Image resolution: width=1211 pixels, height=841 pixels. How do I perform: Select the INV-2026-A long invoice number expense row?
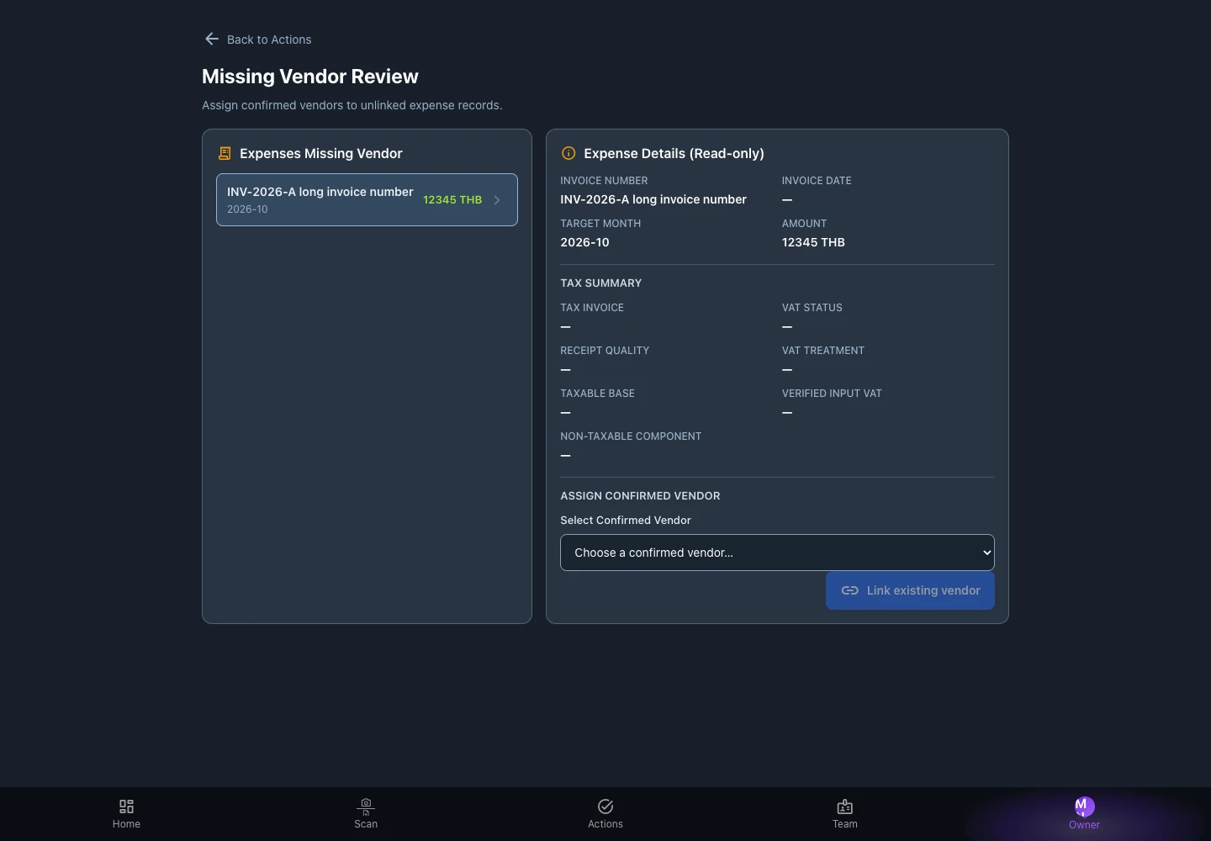click(x=367, y=199)
